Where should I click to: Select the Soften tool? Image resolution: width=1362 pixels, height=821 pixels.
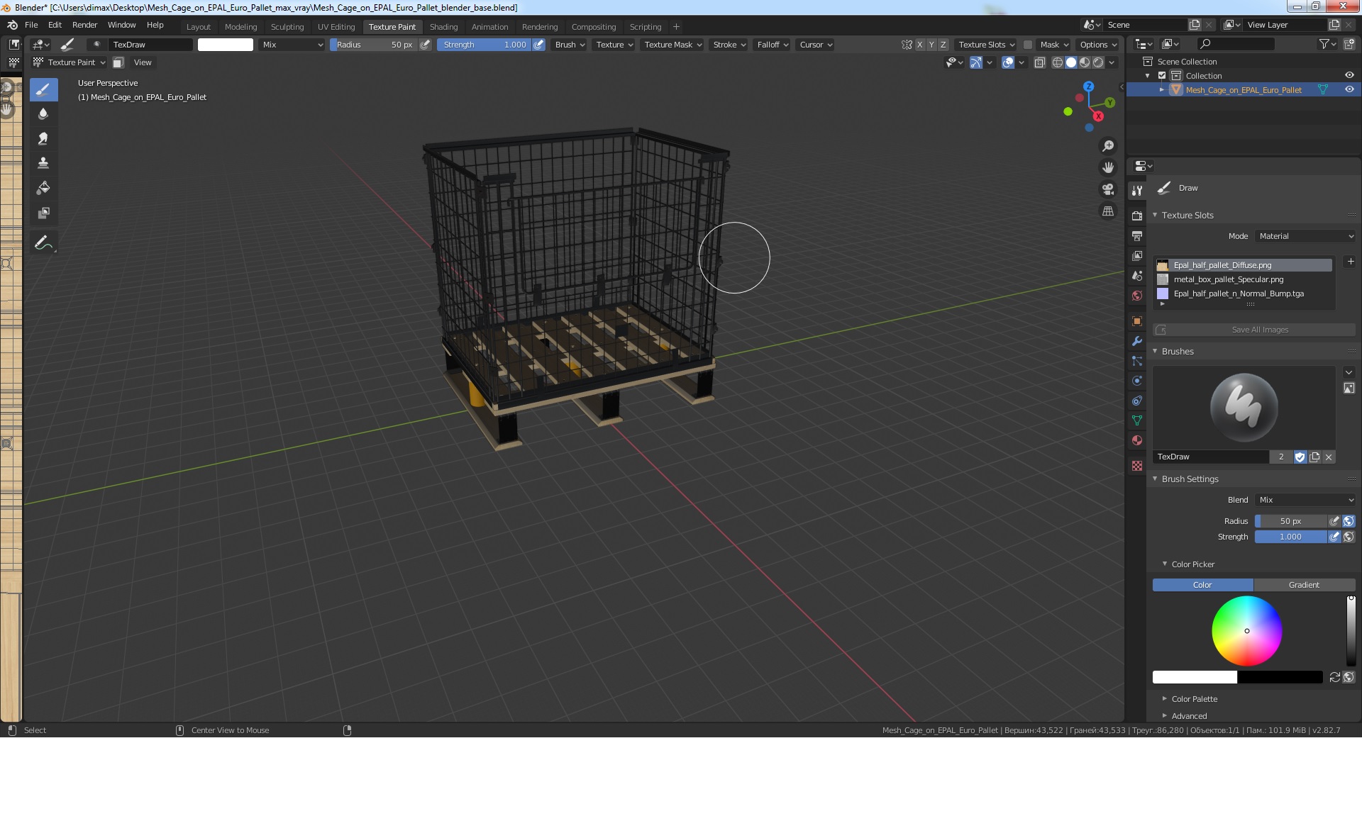tap(43, 113)
